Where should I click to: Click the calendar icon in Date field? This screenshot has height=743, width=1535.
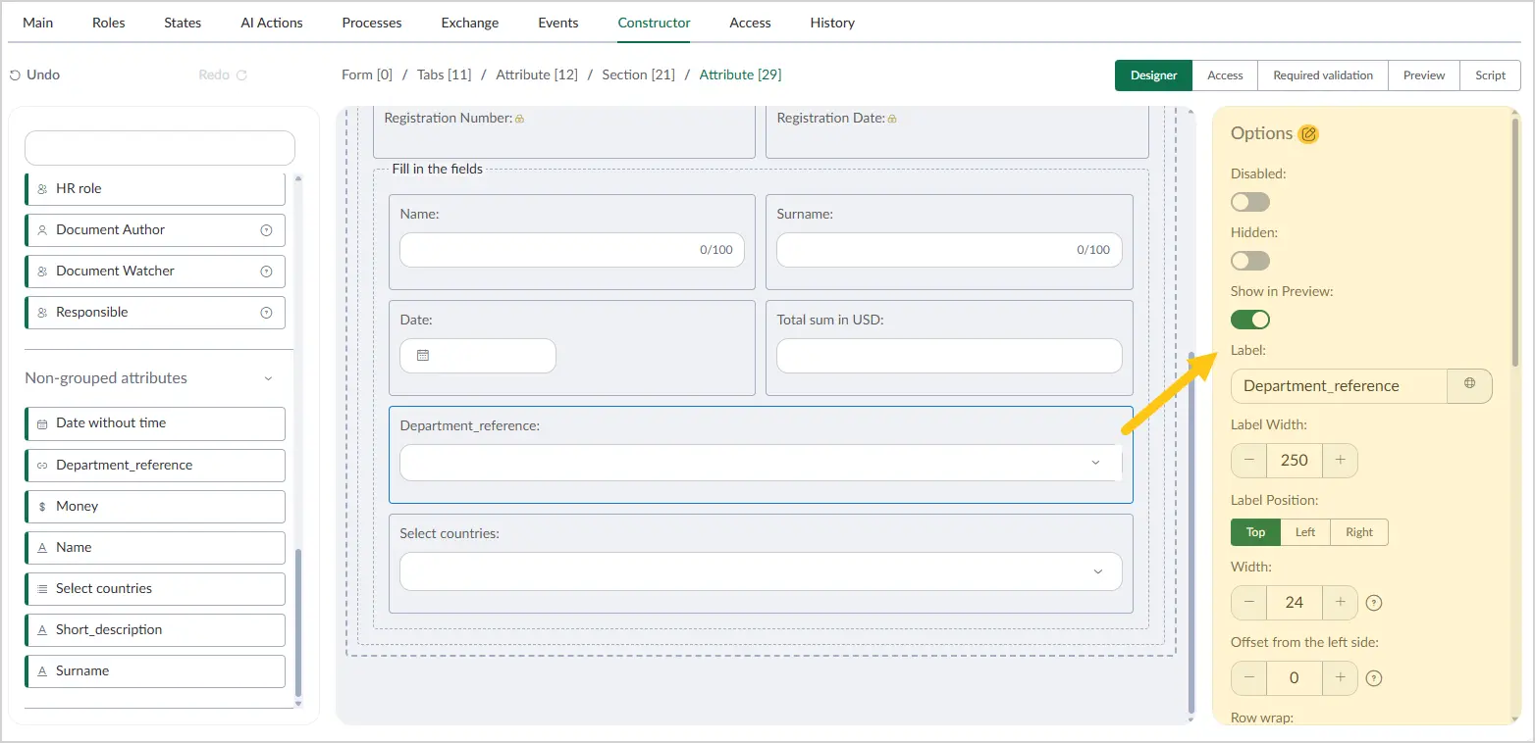pyautogui.click(x=423, y=356)
